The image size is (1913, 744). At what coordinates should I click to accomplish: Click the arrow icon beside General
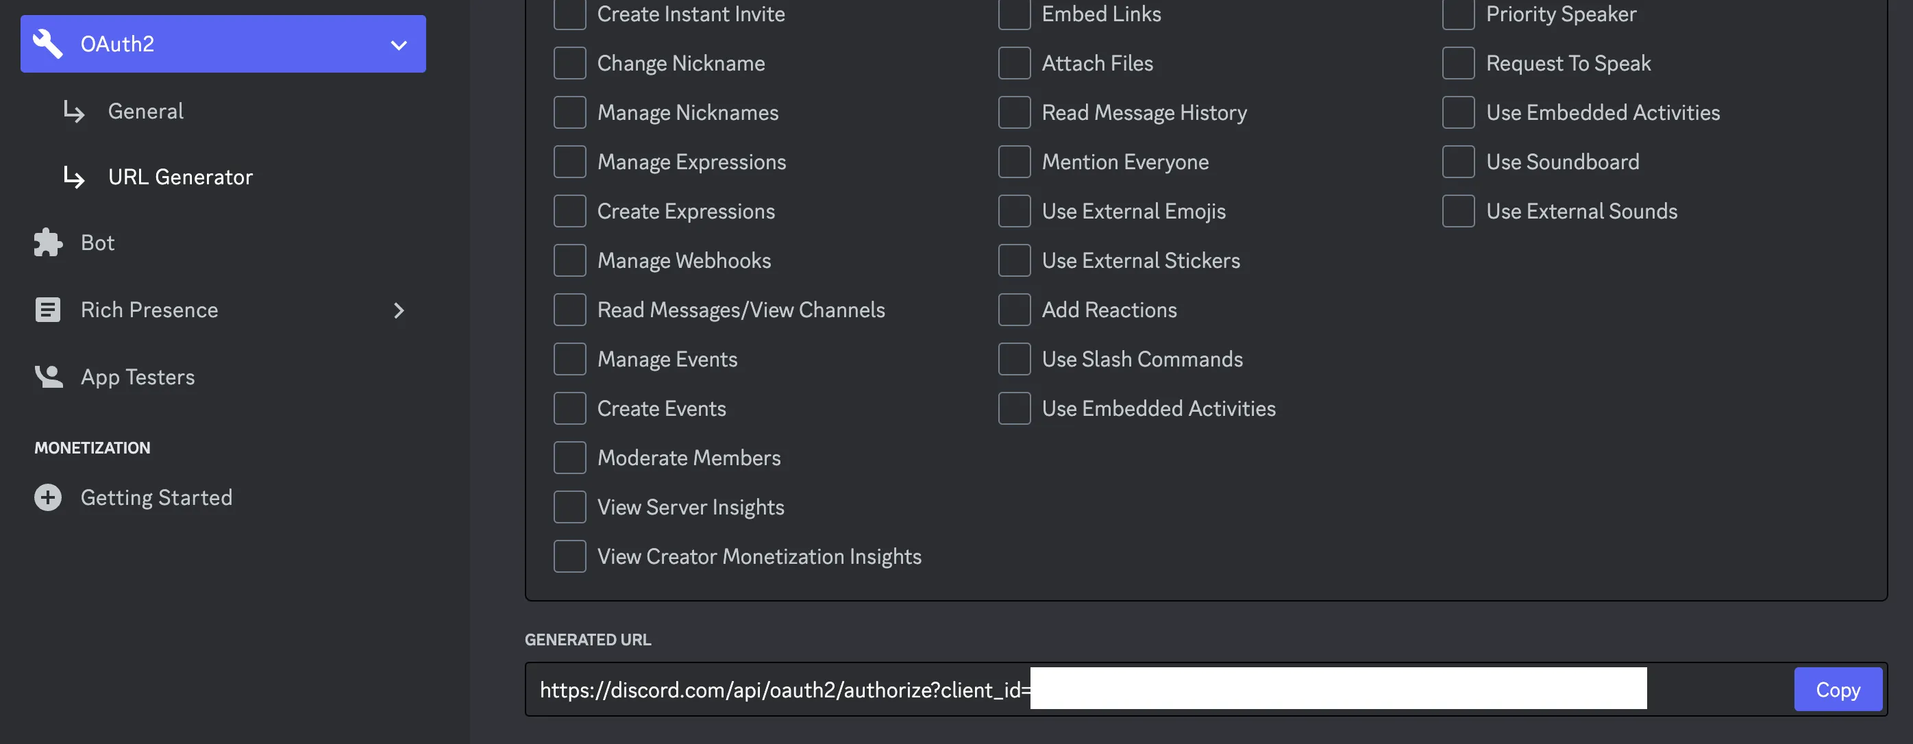(x=74, y=112)
